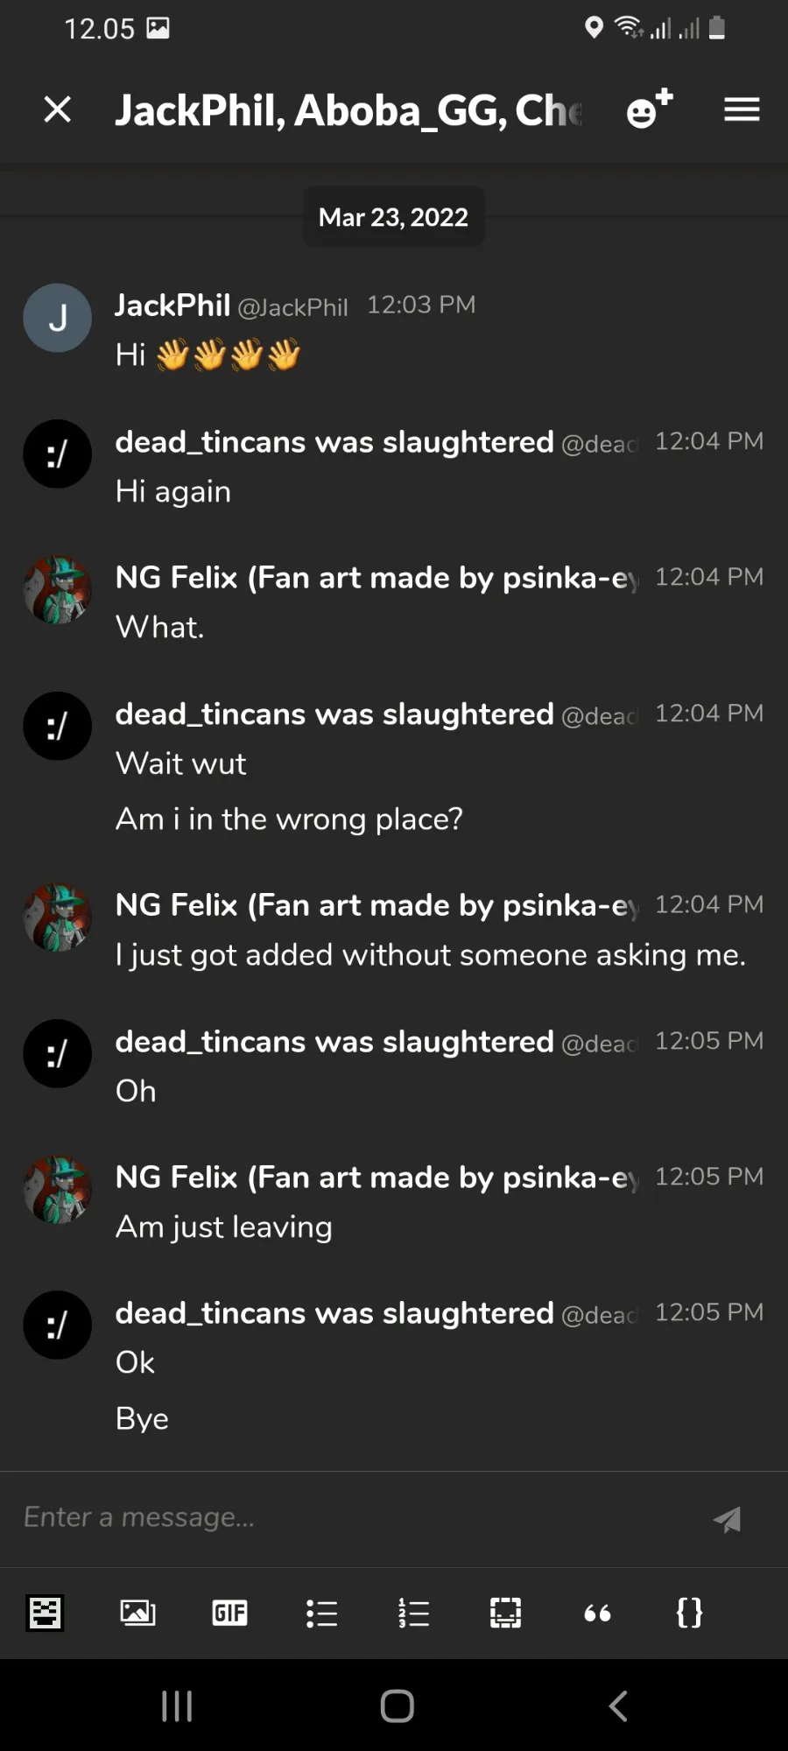Open the hamburger menu
Screen dimensions: 788x1751
[742, 110]
